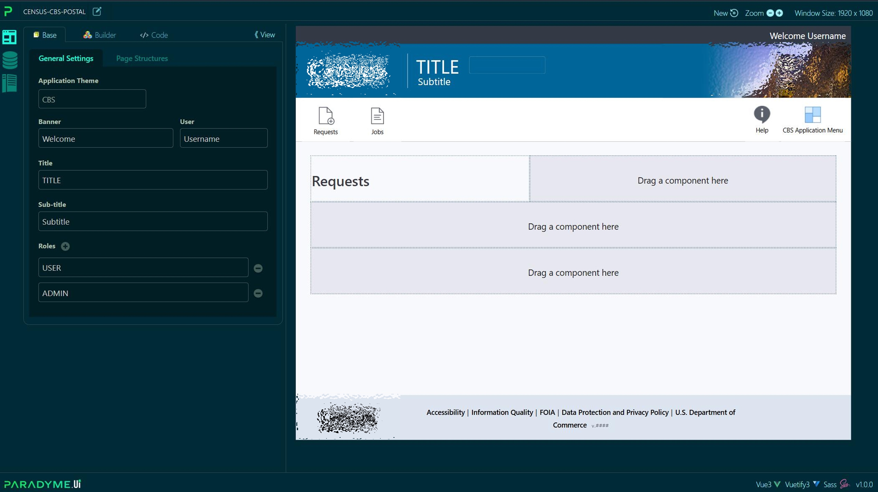
Task: Click the Requests document icon
Action: click(x=326, y=116)
